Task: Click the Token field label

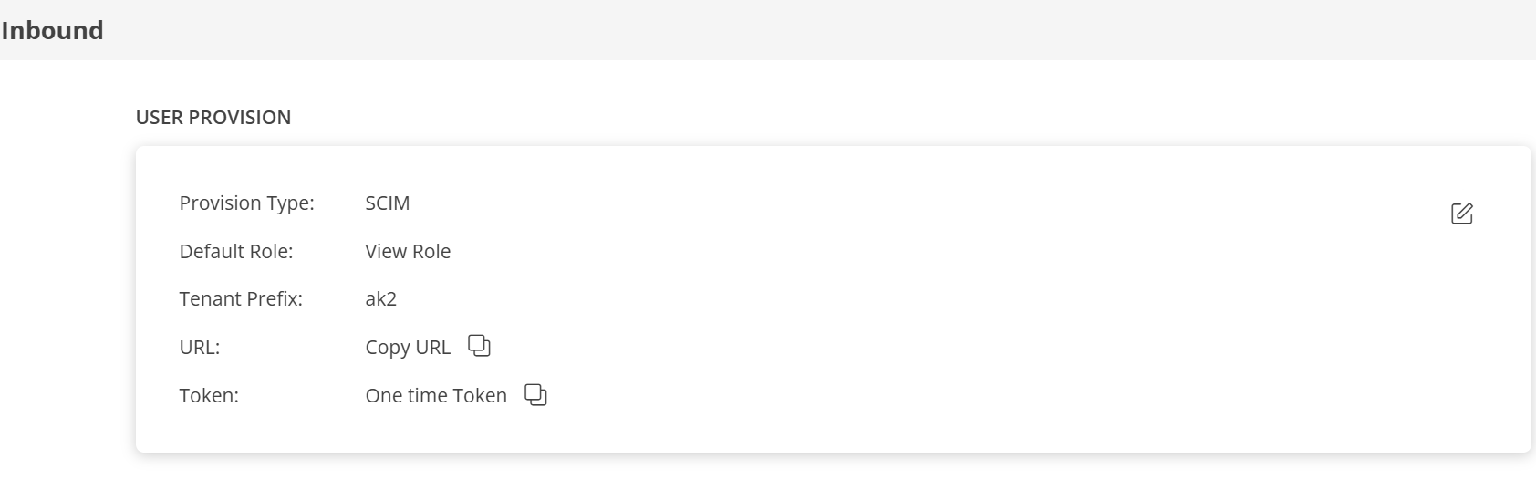Action: (x=209, y=396)
